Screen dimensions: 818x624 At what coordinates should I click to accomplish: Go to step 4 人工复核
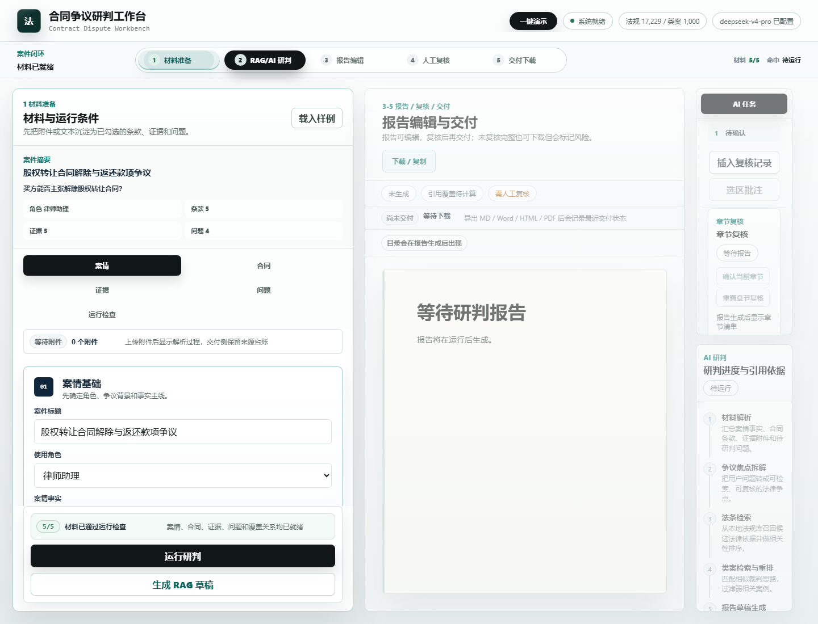tap(437, 60)
